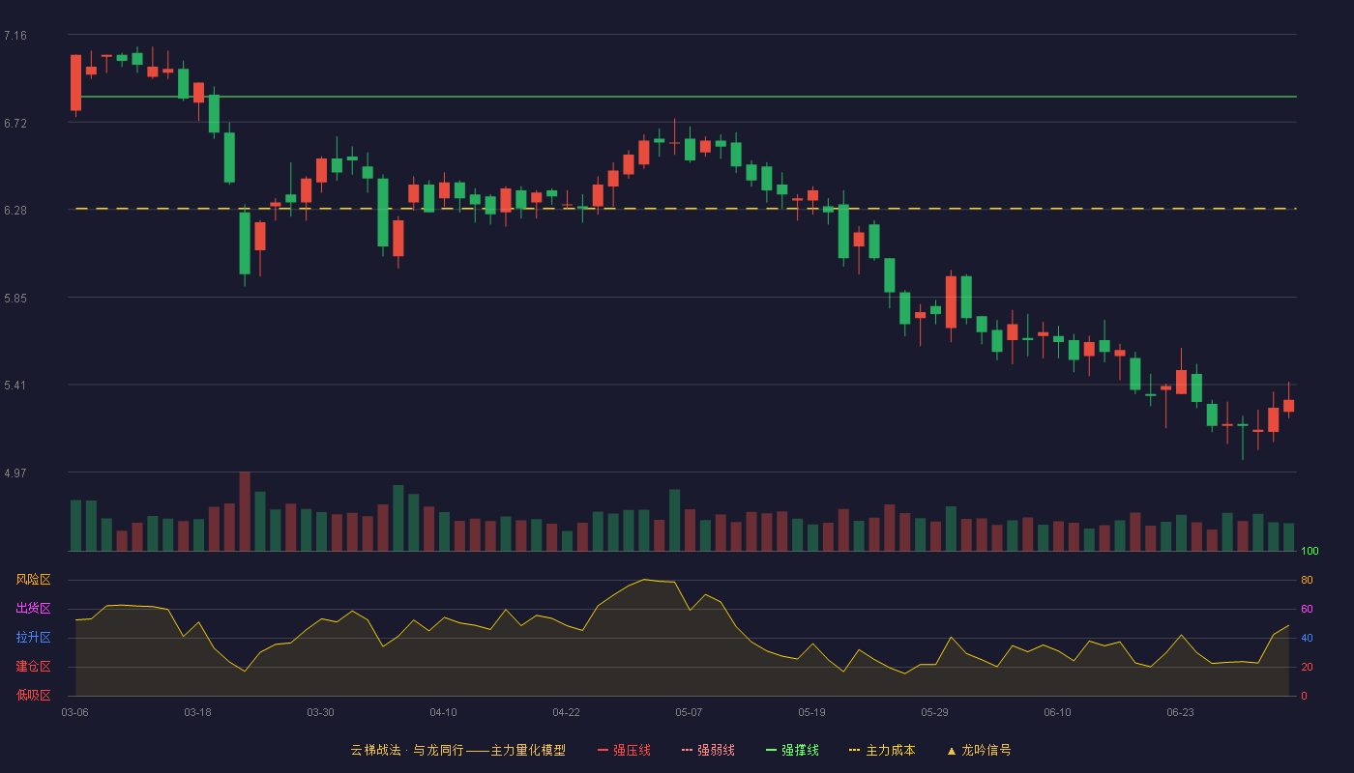
Task: Click the red 0 indicator scale value
Action: (x=1304, y=696)
